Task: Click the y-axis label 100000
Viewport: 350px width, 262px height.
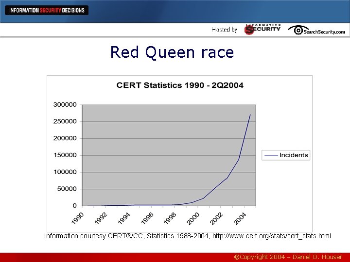Action: 65,172
